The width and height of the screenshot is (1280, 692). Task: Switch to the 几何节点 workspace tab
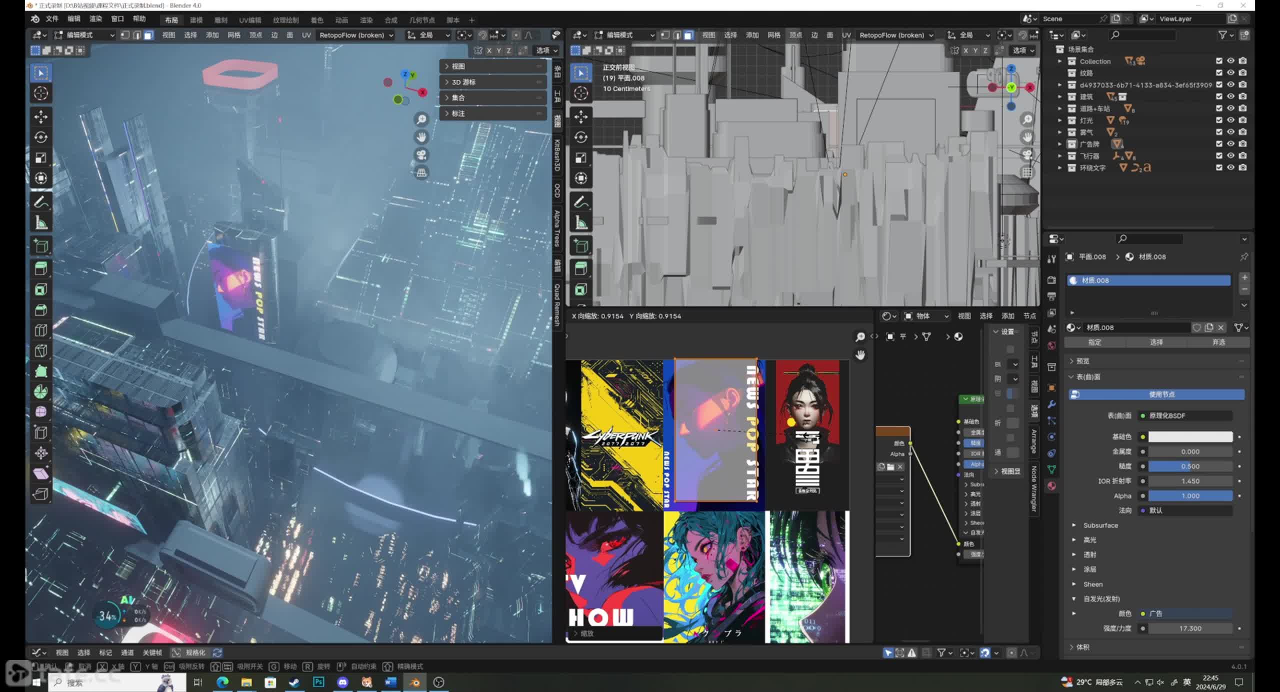422,20
